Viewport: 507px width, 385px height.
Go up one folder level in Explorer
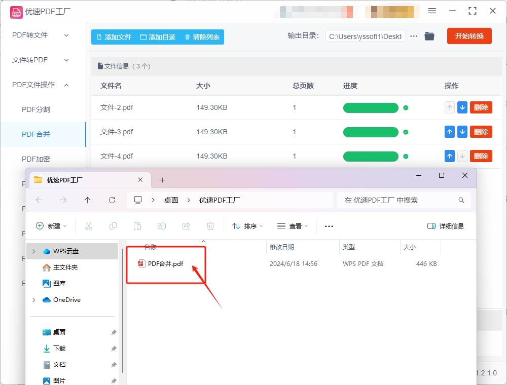[x=87, y=200]
